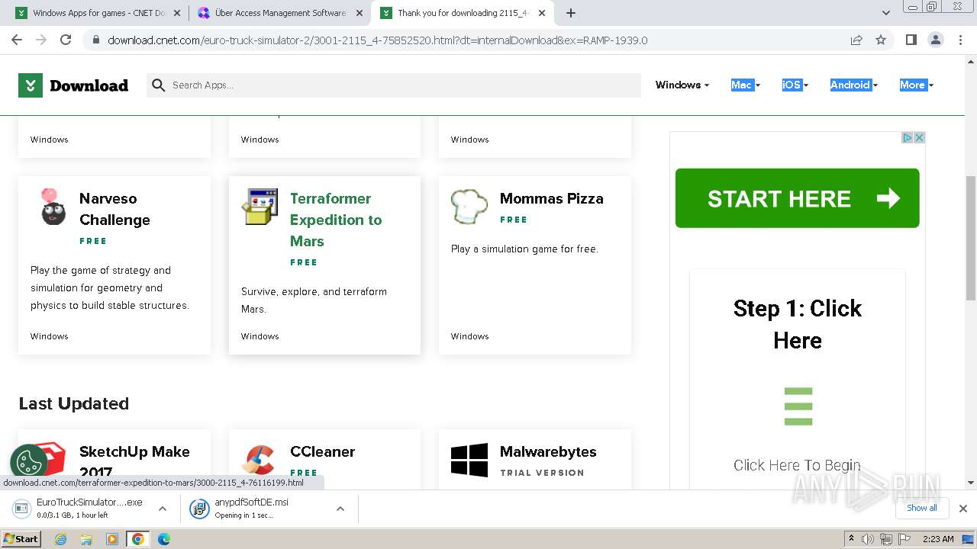977x549 pixels.
Task: Open the Windows Start menu
Action: 21,539
